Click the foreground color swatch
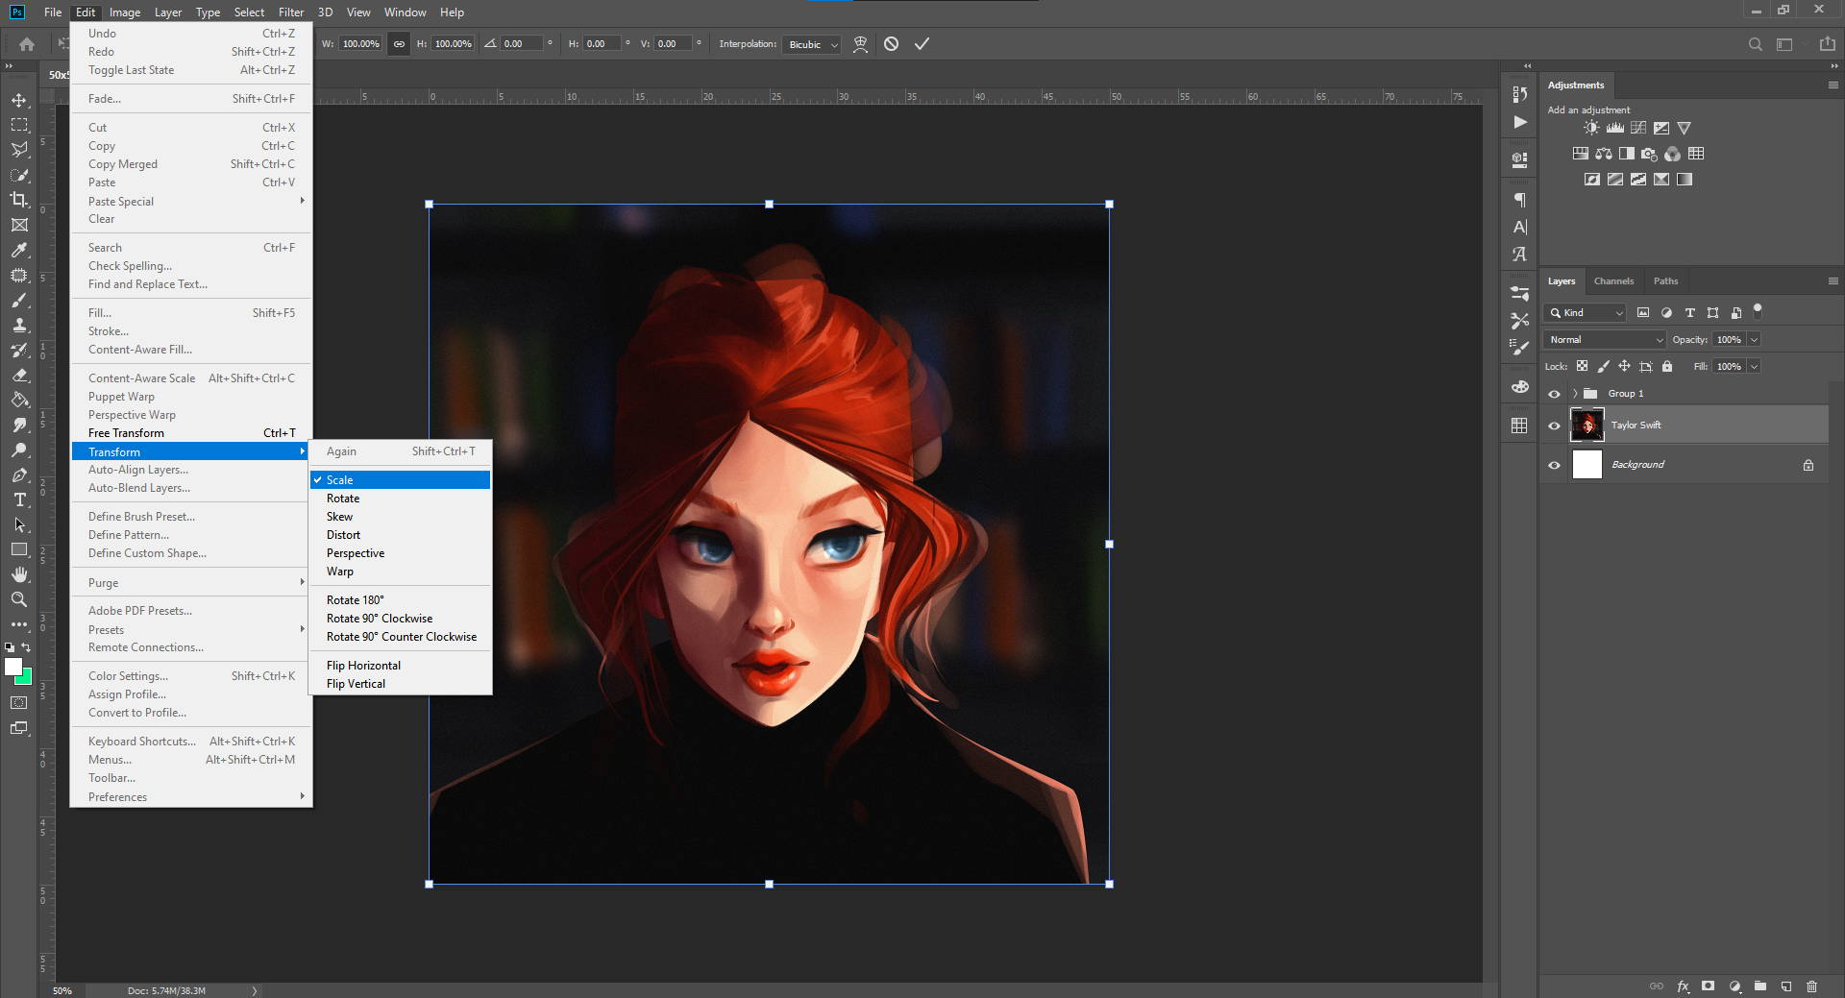Screen dimensions: 1845x998 point(12,667)
